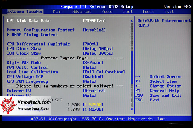Open the Extreme Tweaker tab
193x128 pixels.
pyautogui.click(x=25, y=12)
